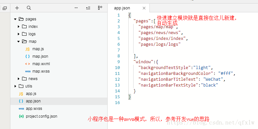This screenshot has width=258, height=129.
Task: Open the map.json file
Action: click(40, 56)
